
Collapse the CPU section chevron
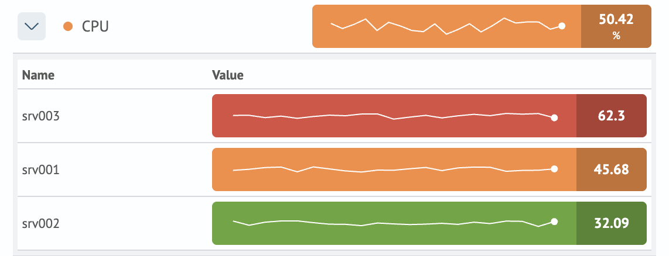32,26
